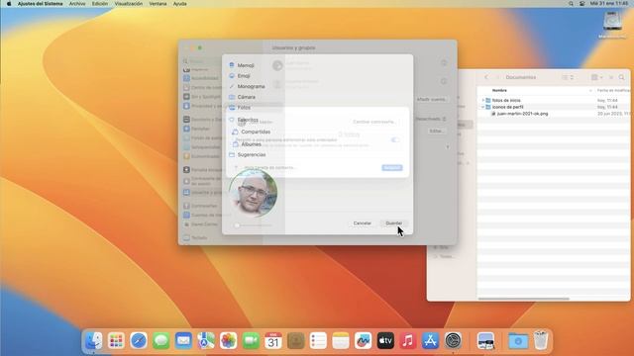Open the Apple menu
The image size is (634, 356).
[x=9, y=4]
